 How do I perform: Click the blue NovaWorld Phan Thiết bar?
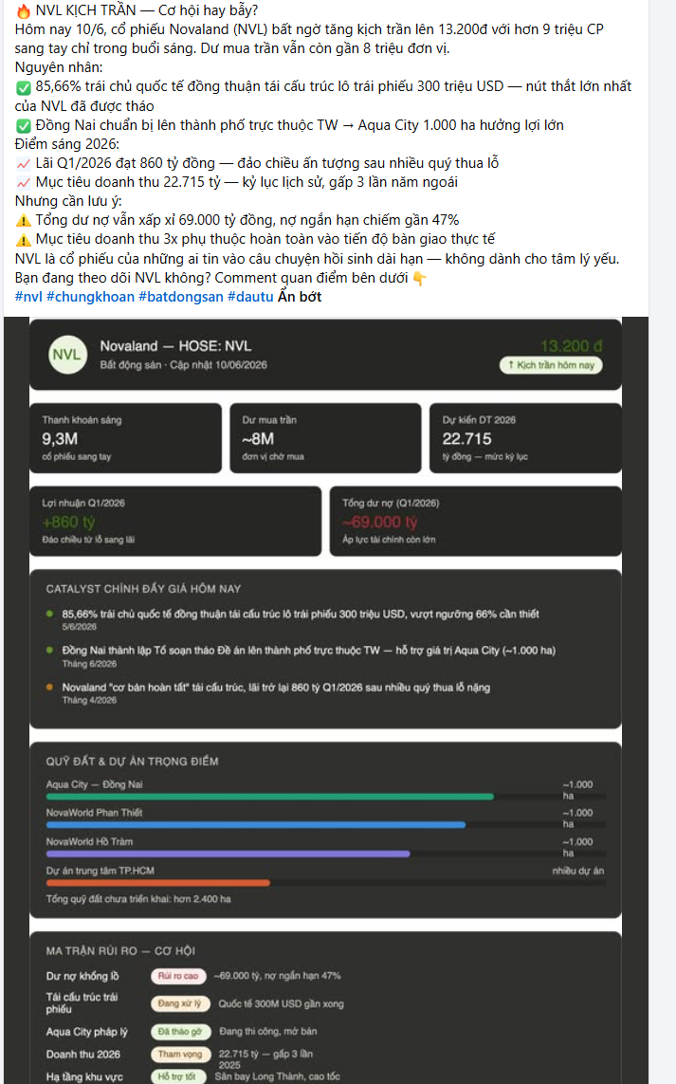tap(256, 825)
